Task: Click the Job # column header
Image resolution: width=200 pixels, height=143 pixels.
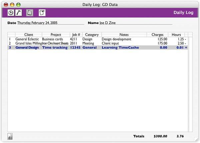Action: pos(76,35)
